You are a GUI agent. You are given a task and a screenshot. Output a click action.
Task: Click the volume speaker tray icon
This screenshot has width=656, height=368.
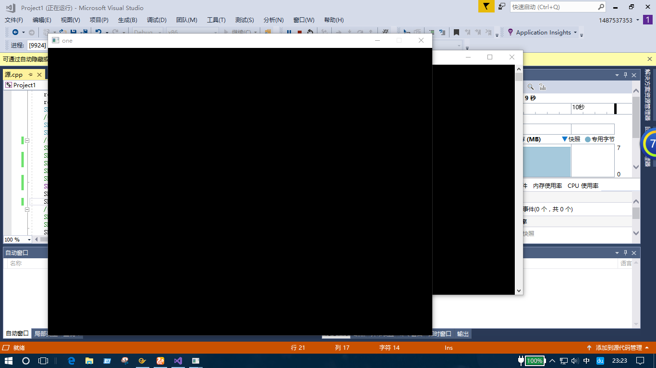click(x=574, y=360)
